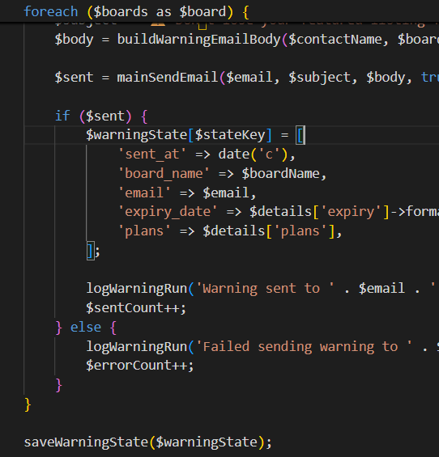
Task: Click '$warningState' at start of array assignment
Action: point(137,135)
